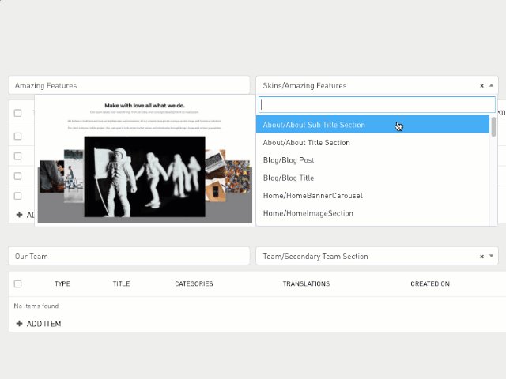Clear the Skins/Amazing Features selection with x
Viewport: 506px width, 379px height.
(x=481, y=86)
